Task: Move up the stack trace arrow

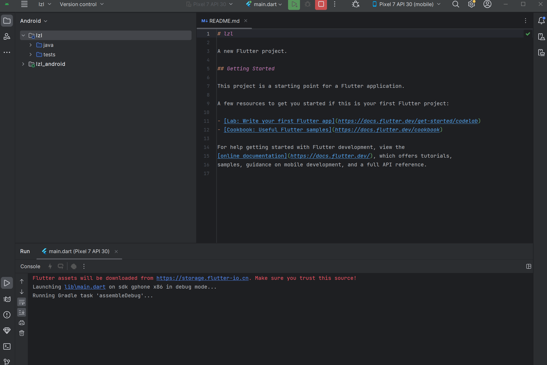Action: point(22,281)
